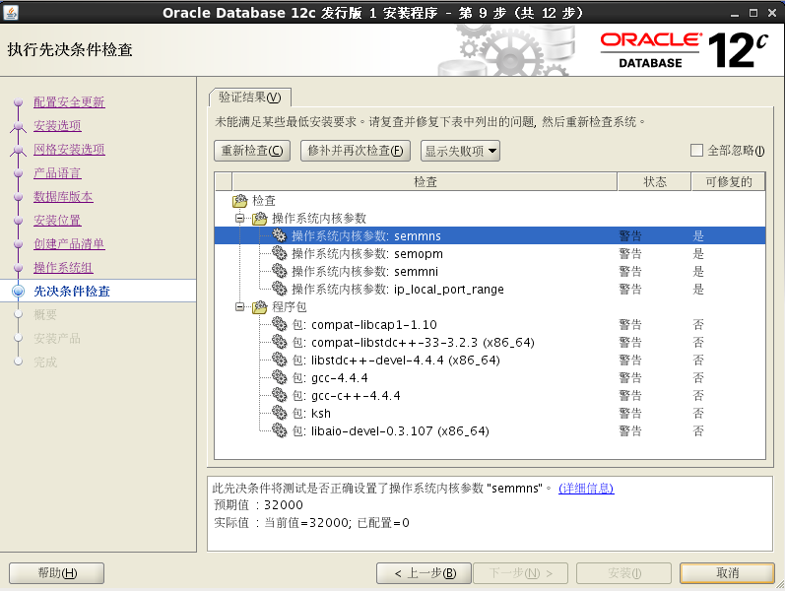Click the 先决条件检查 step bullet icon
This screenshot has height=591, width=785.
pos(18,291)
